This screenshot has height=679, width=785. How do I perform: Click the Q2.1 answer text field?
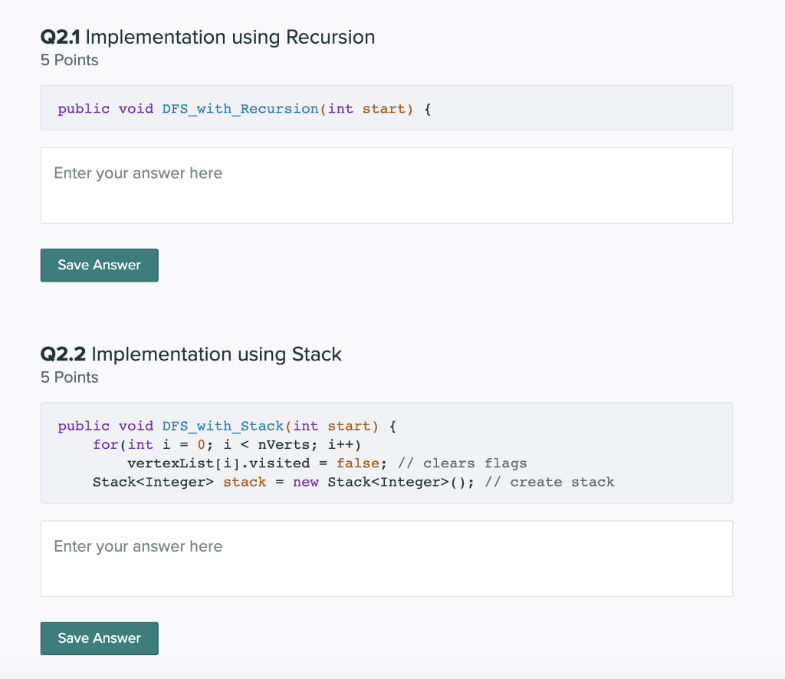coord(386,185)
